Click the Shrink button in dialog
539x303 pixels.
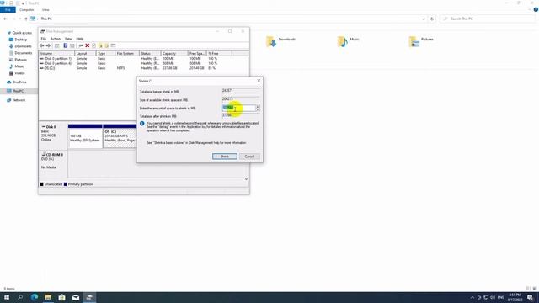click(225, 157)
